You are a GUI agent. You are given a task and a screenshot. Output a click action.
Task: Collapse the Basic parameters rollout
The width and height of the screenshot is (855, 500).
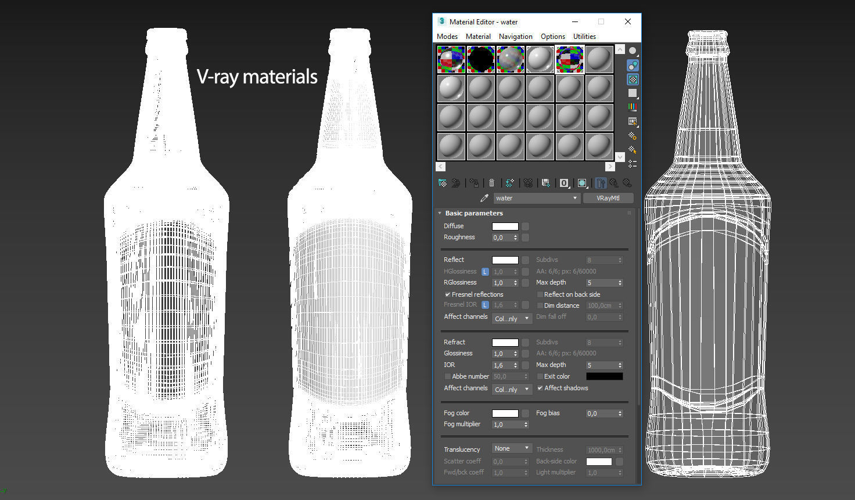(x=440, y=213)
